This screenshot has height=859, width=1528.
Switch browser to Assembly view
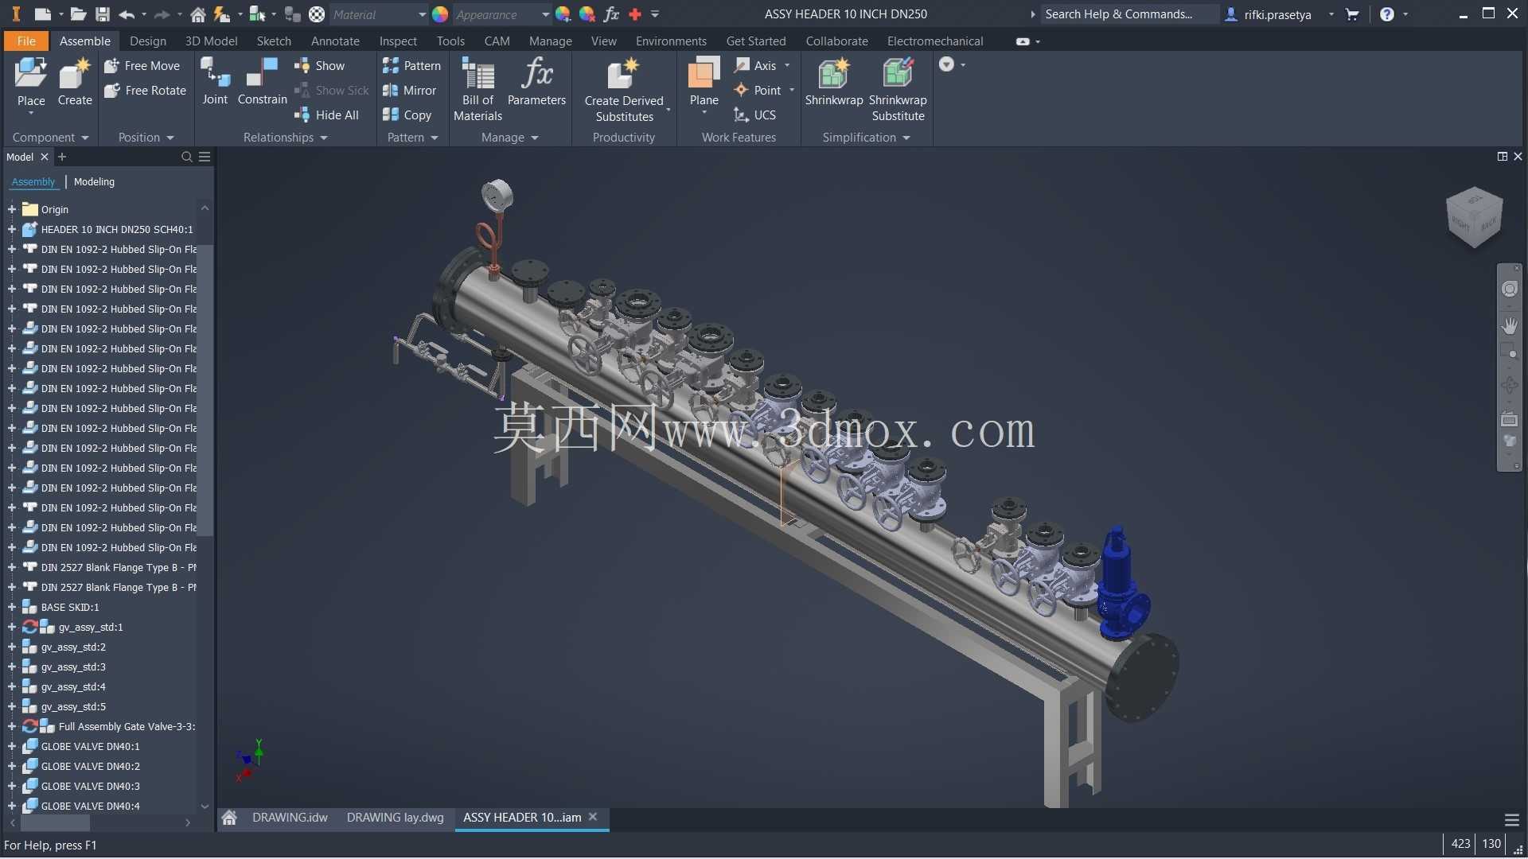(33, 182)
